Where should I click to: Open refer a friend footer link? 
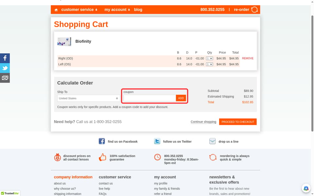click(x=163, y=194)
